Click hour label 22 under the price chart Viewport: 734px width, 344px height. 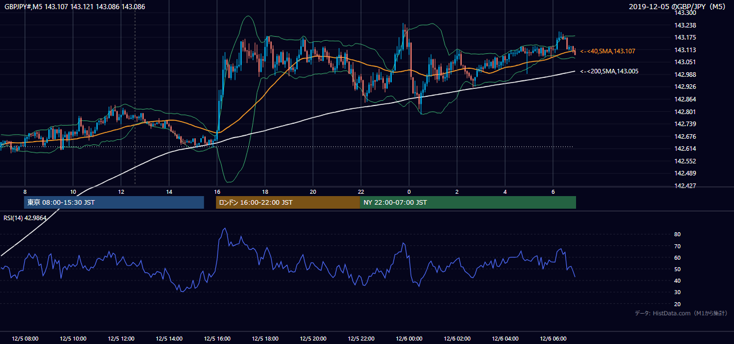pos(361,191)
